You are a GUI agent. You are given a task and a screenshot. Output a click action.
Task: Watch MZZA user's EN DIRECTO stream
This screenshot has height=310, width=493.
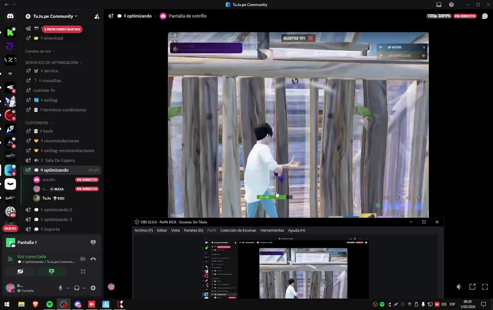(87, 189)
